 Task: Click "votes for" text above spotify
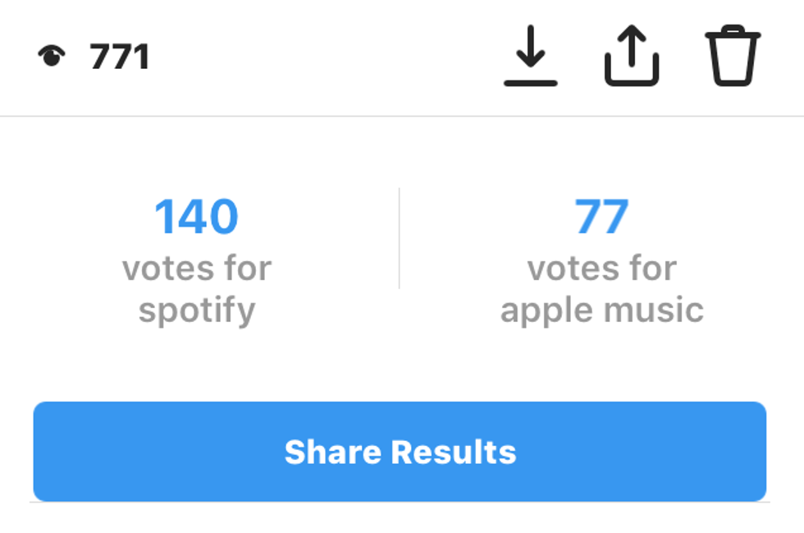click(x=196, y=269)
